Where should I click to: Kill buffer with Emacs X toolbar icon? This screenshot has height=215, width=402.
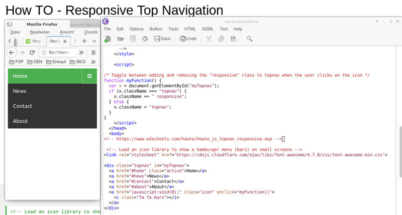[145, 39]
